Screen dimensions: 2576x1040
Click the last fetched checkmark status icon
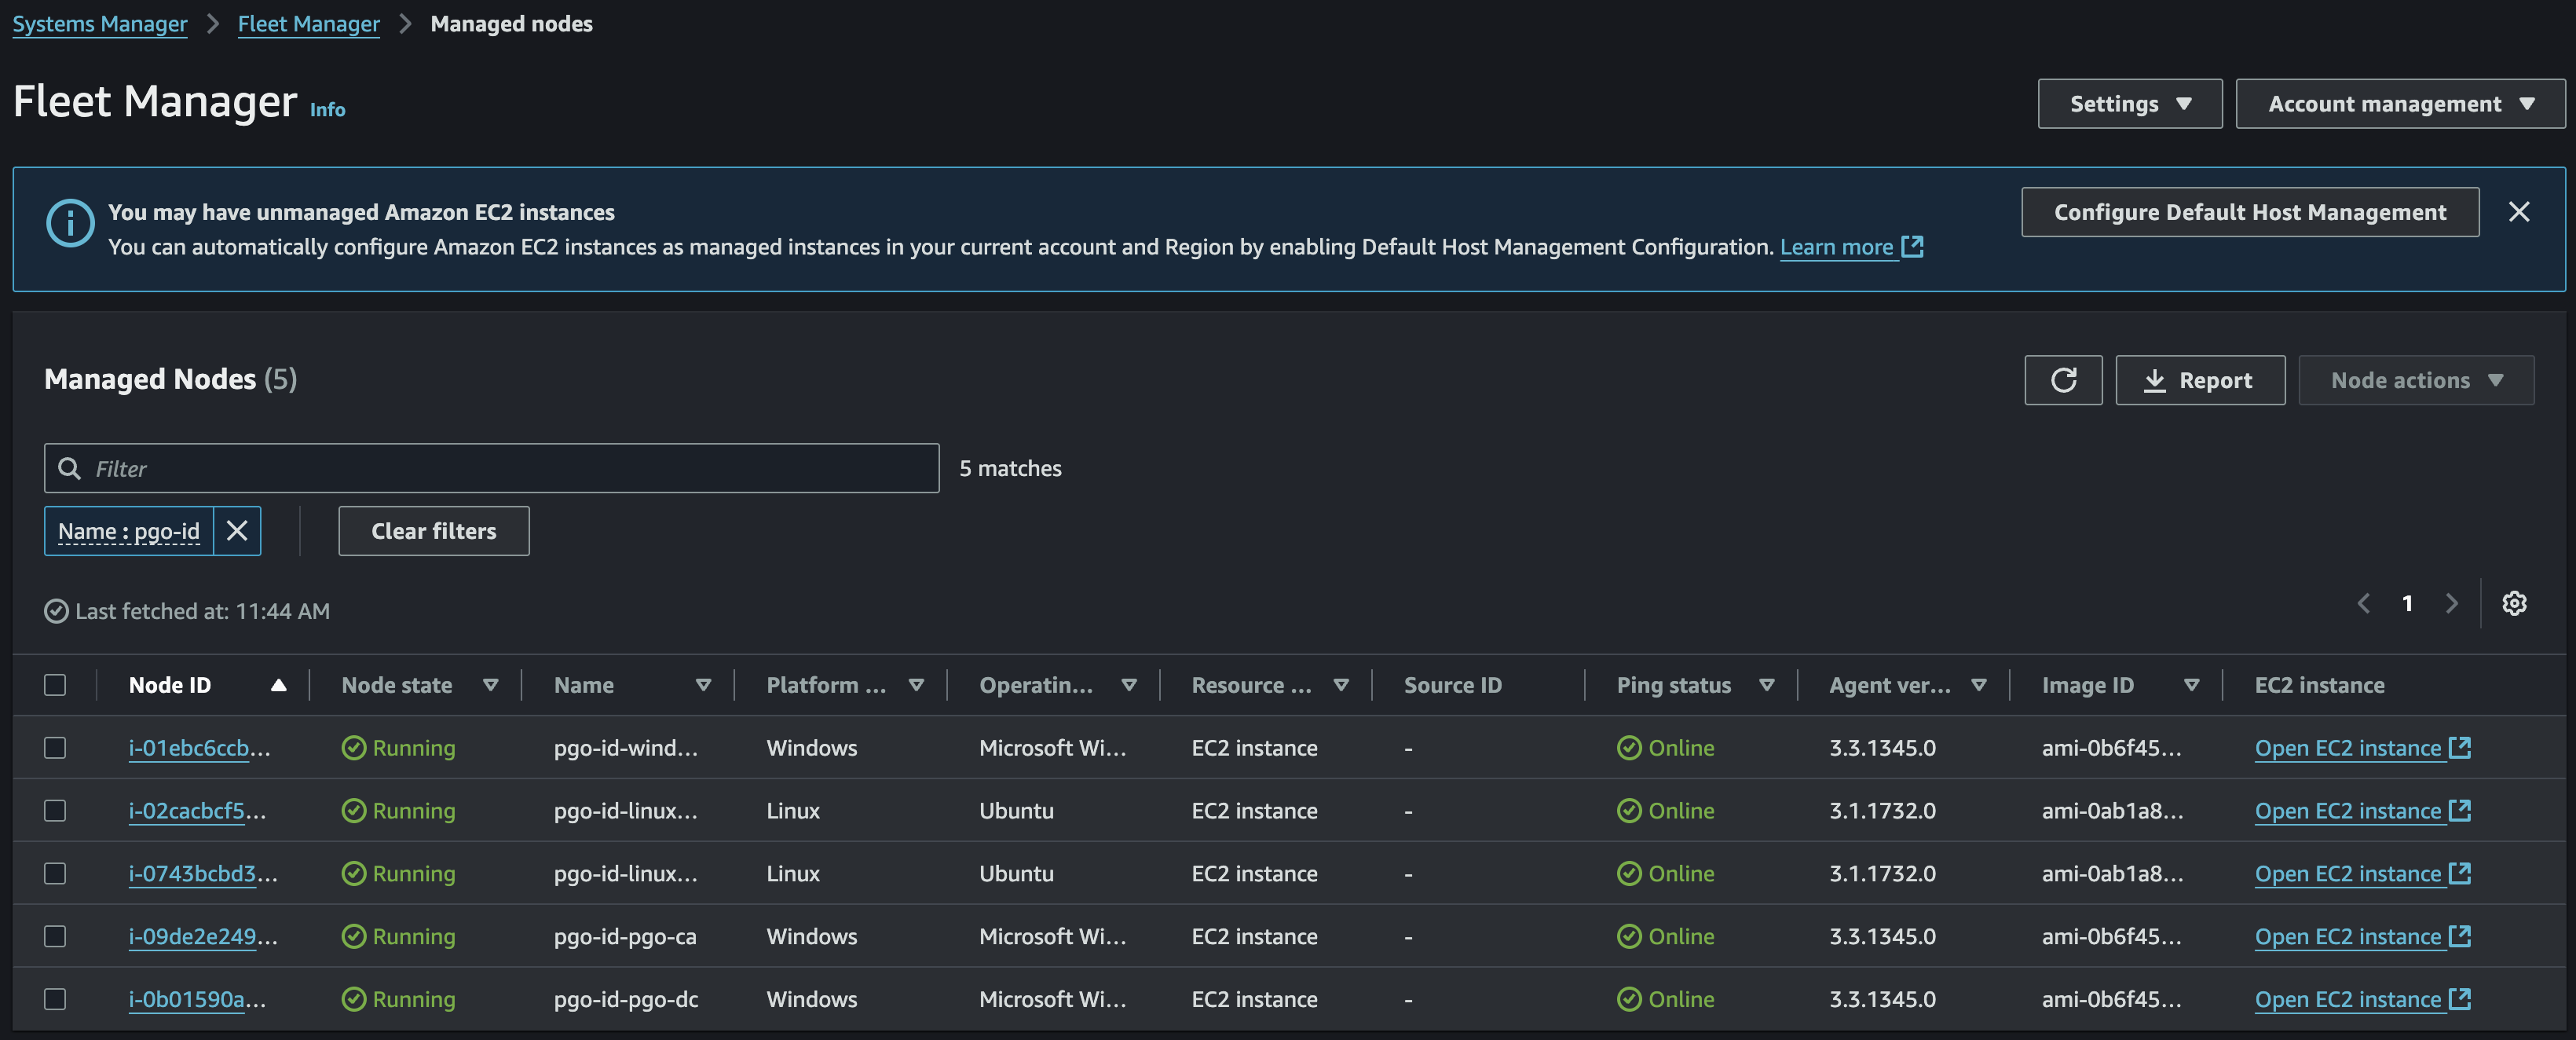click(55, 611)
